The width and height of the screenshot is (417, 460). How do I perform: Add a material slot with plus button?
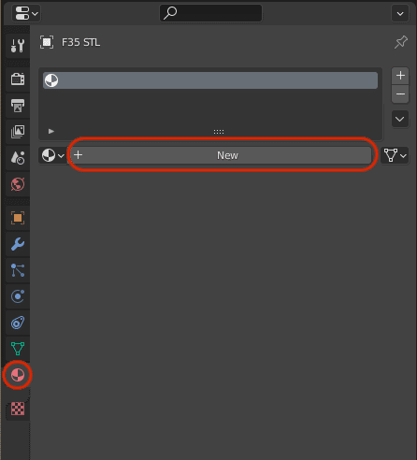(400, 76)
